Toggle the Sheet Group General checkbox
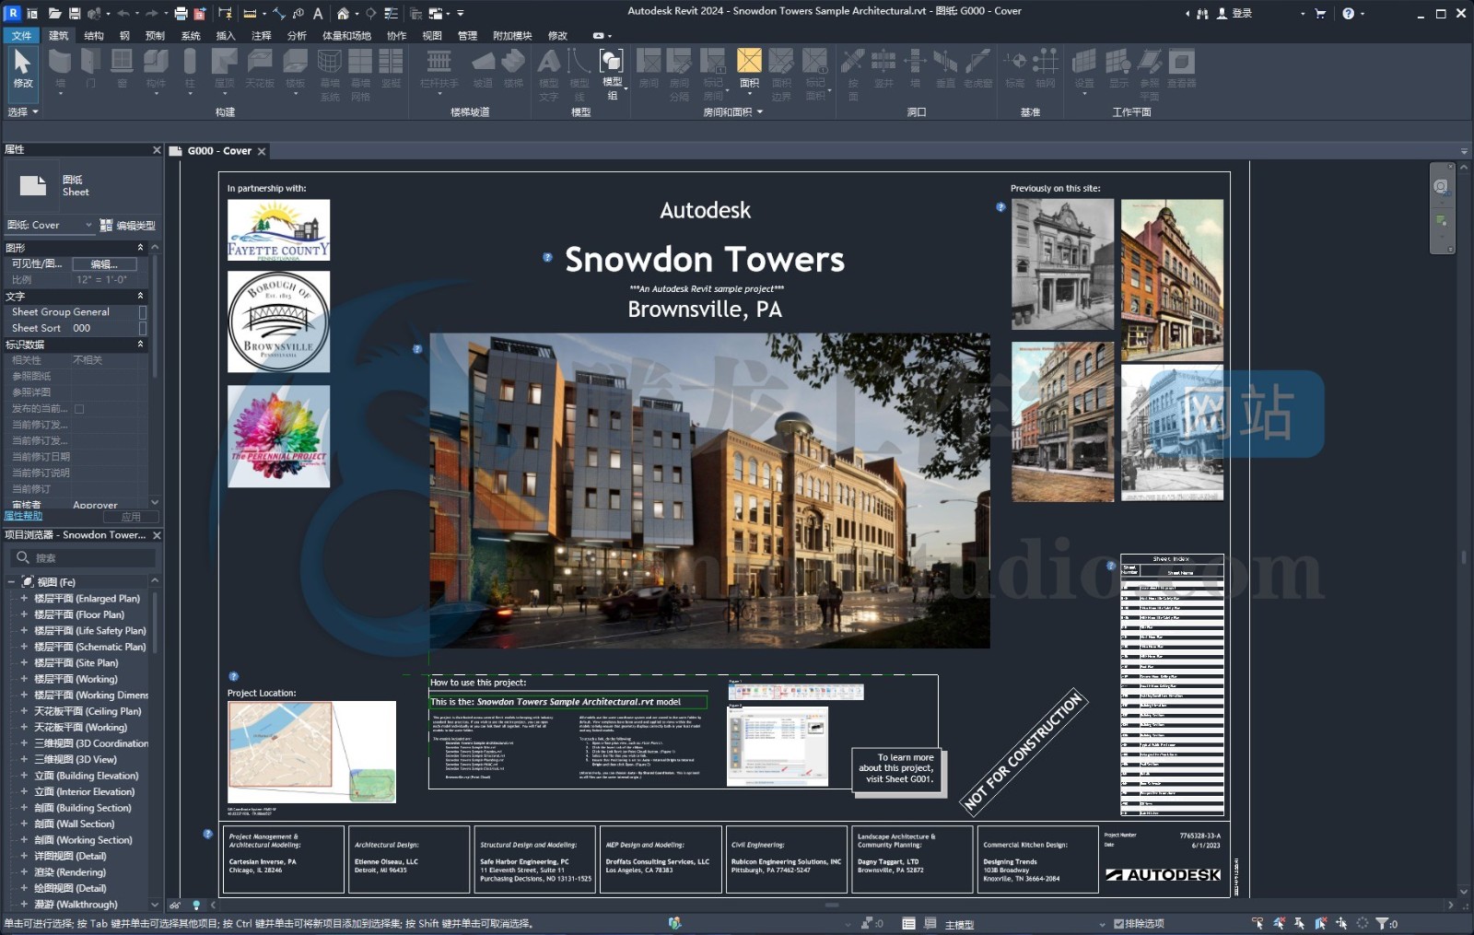1474x935 pixels. coord(143,312)
